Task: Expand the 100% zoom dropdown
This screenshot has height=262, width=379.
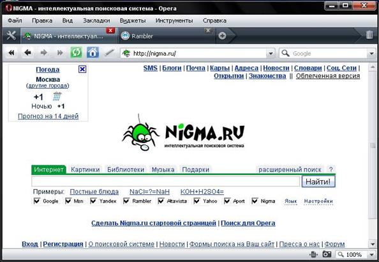Action: click(371, 254)
